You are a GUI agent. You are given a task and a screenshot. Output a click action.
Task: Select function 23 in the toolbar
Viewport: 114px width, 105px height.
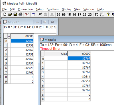tap(90, 14)
